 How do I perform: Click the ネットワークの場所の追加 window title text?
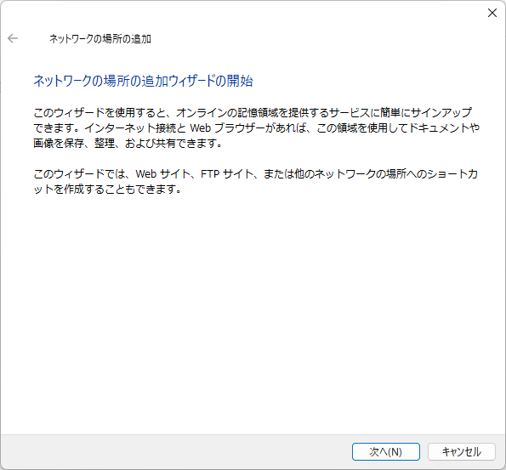click(x=100, y=39)
